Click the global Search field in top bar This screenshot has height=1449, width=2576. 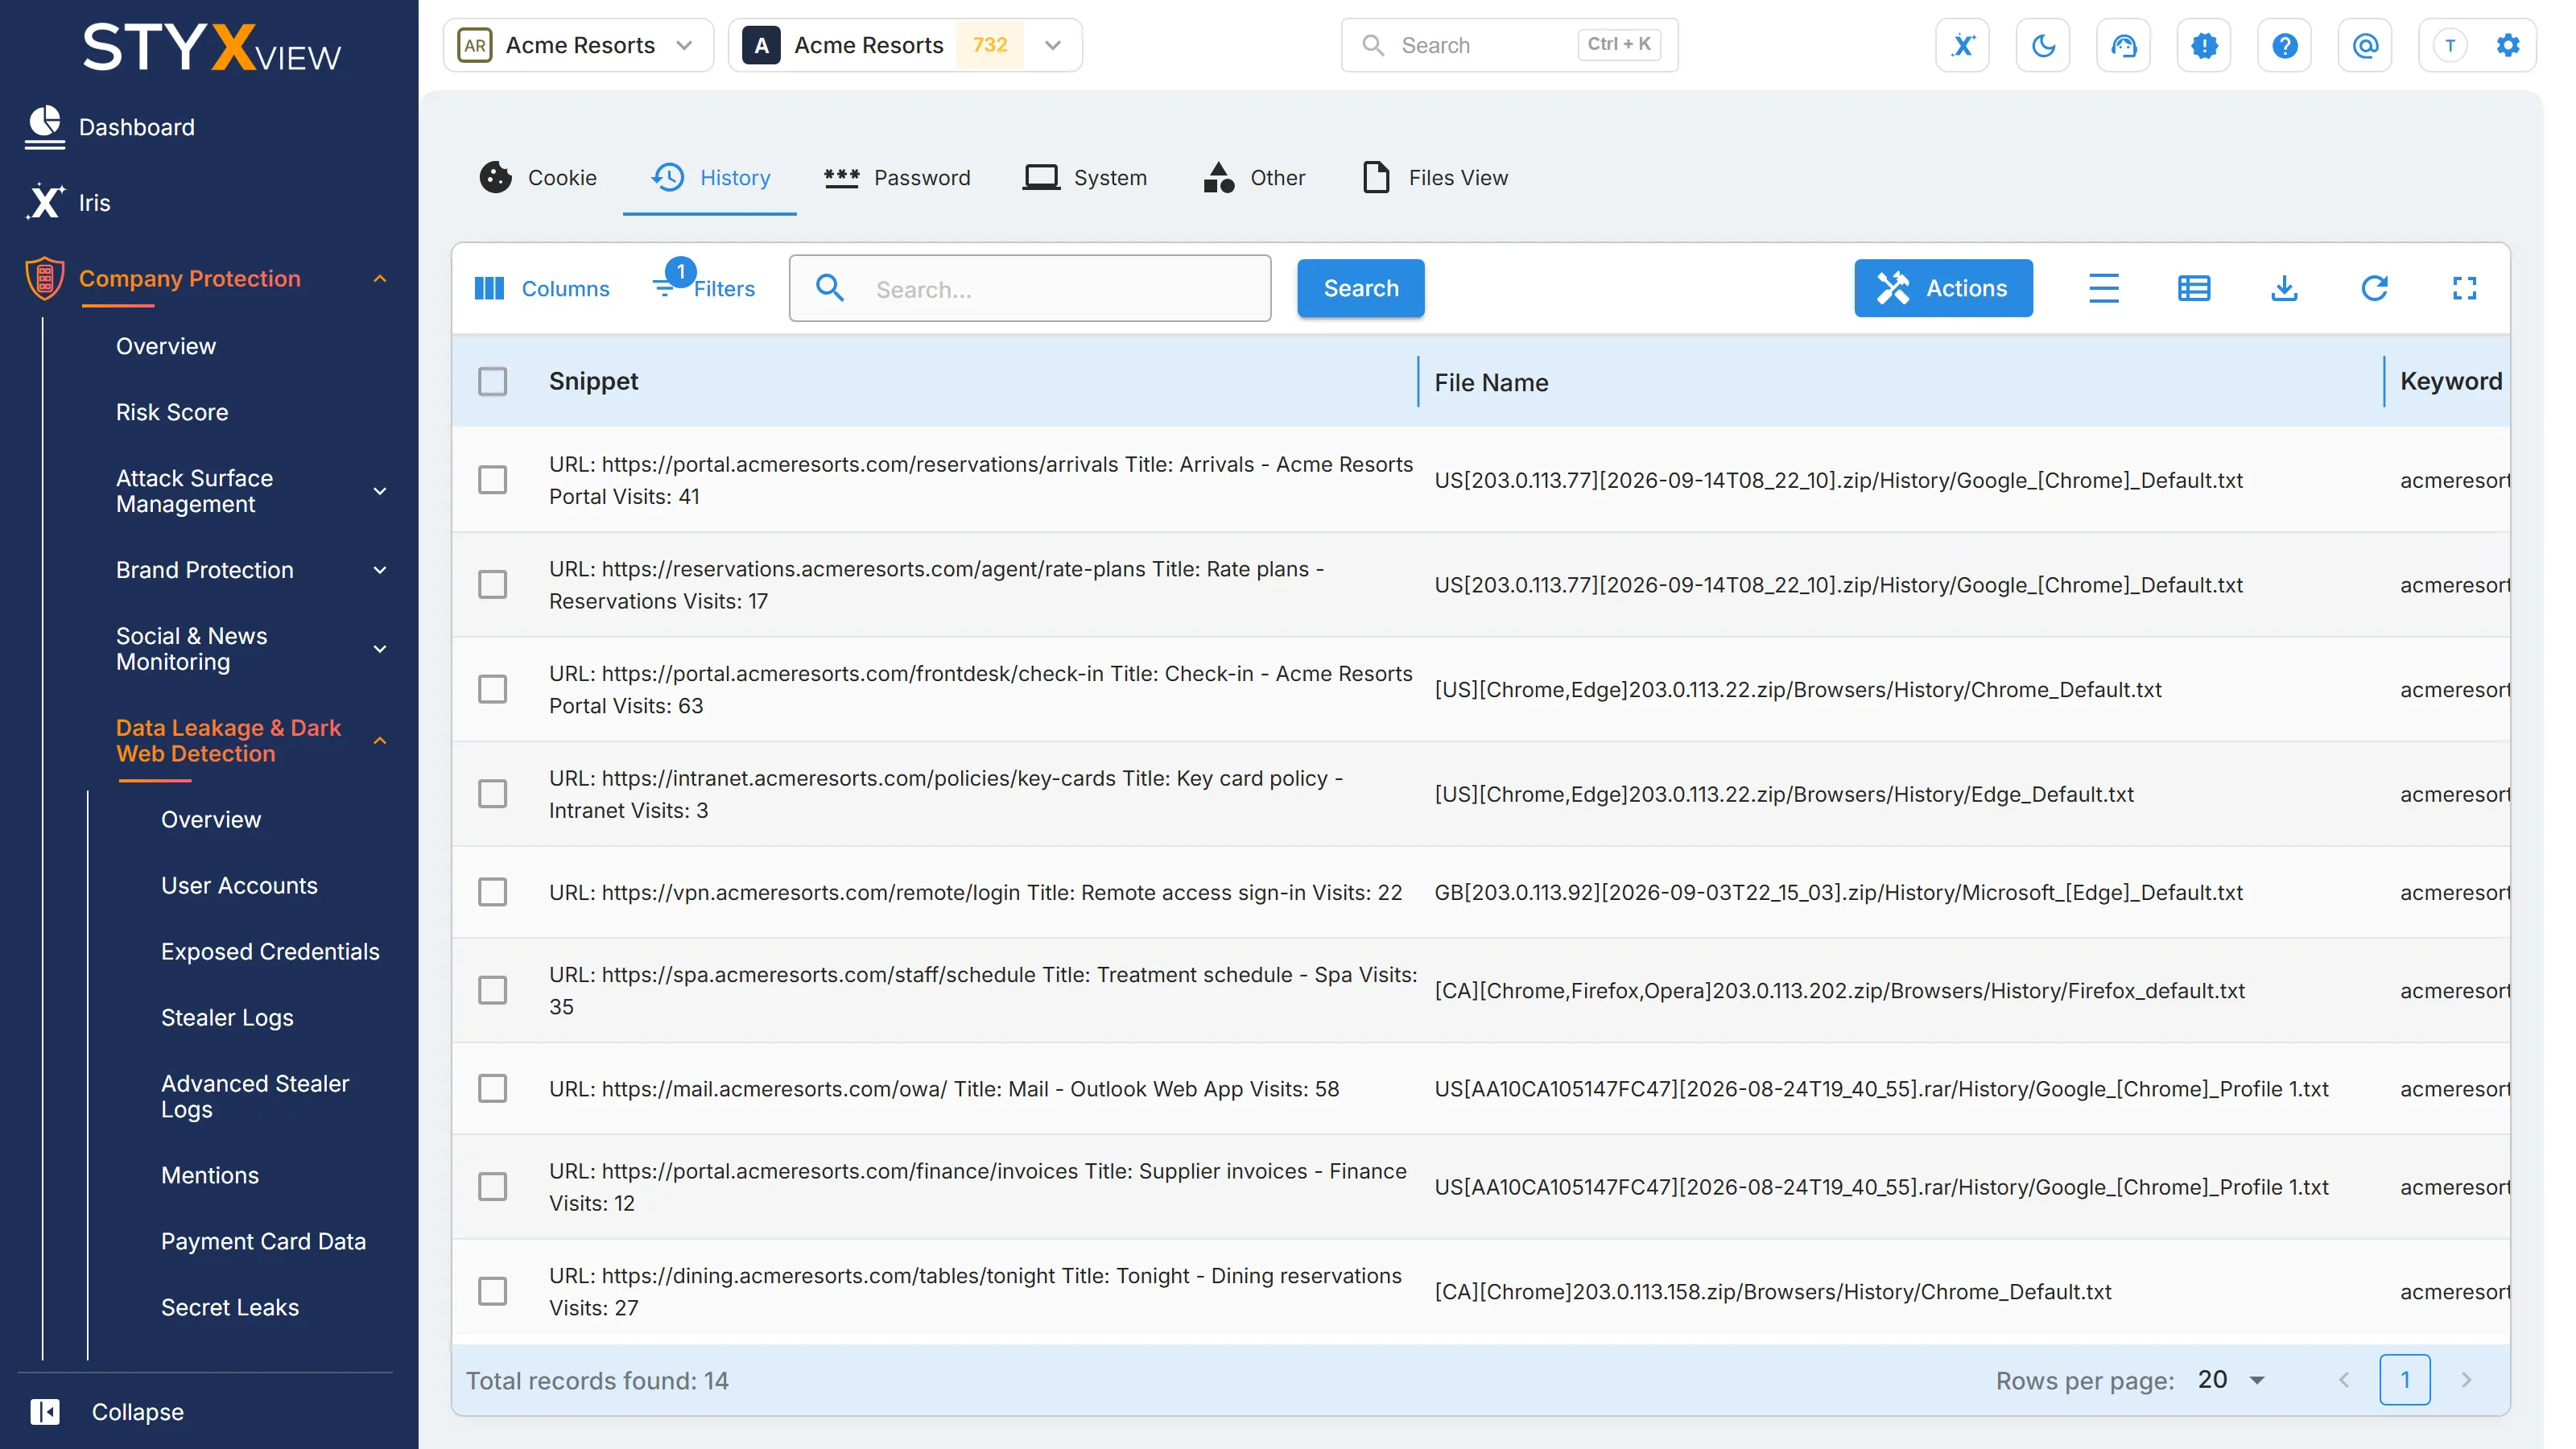tap(1509, 45)
